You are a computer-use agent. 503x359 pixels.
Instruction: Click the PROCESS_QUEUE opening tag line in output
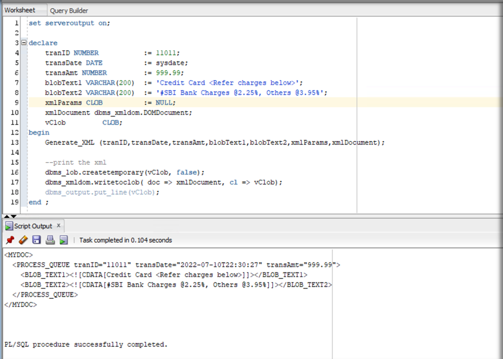(176, 265)
